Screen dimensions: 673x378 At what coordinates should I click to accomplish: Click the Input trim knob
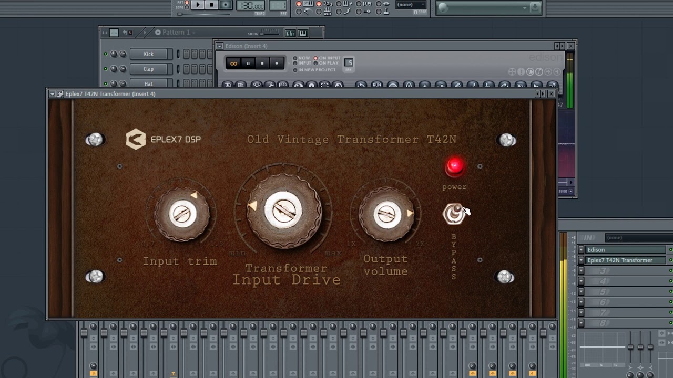182,214
